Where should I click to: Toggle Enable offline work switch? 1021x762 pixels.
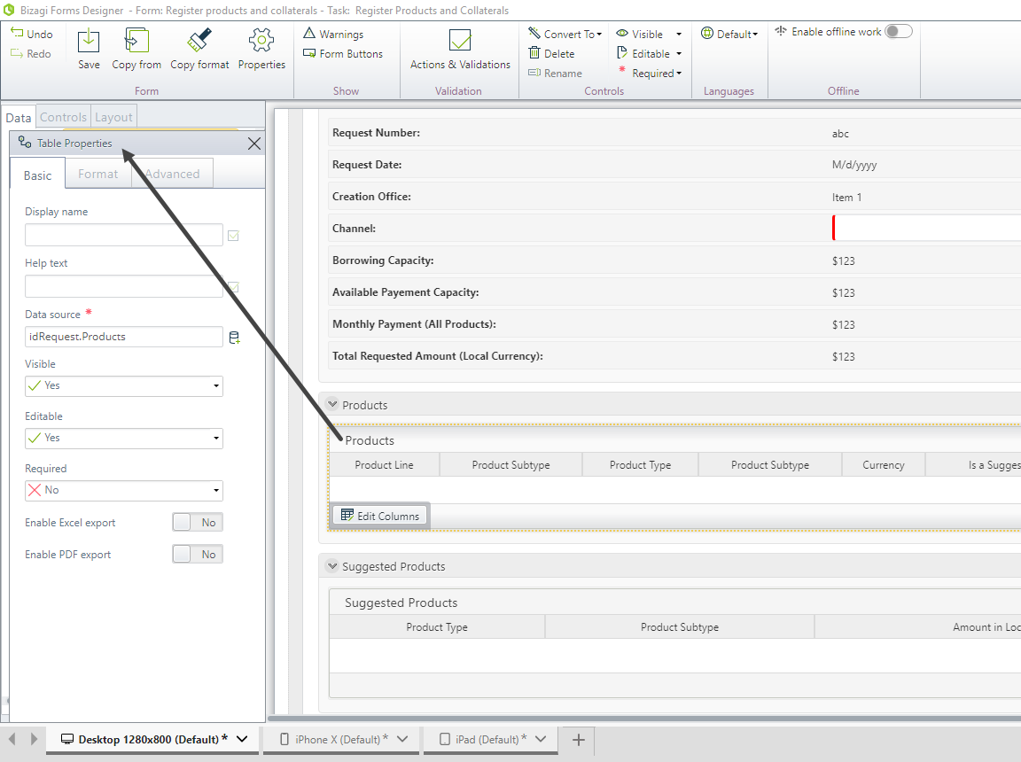pos(899,31)
